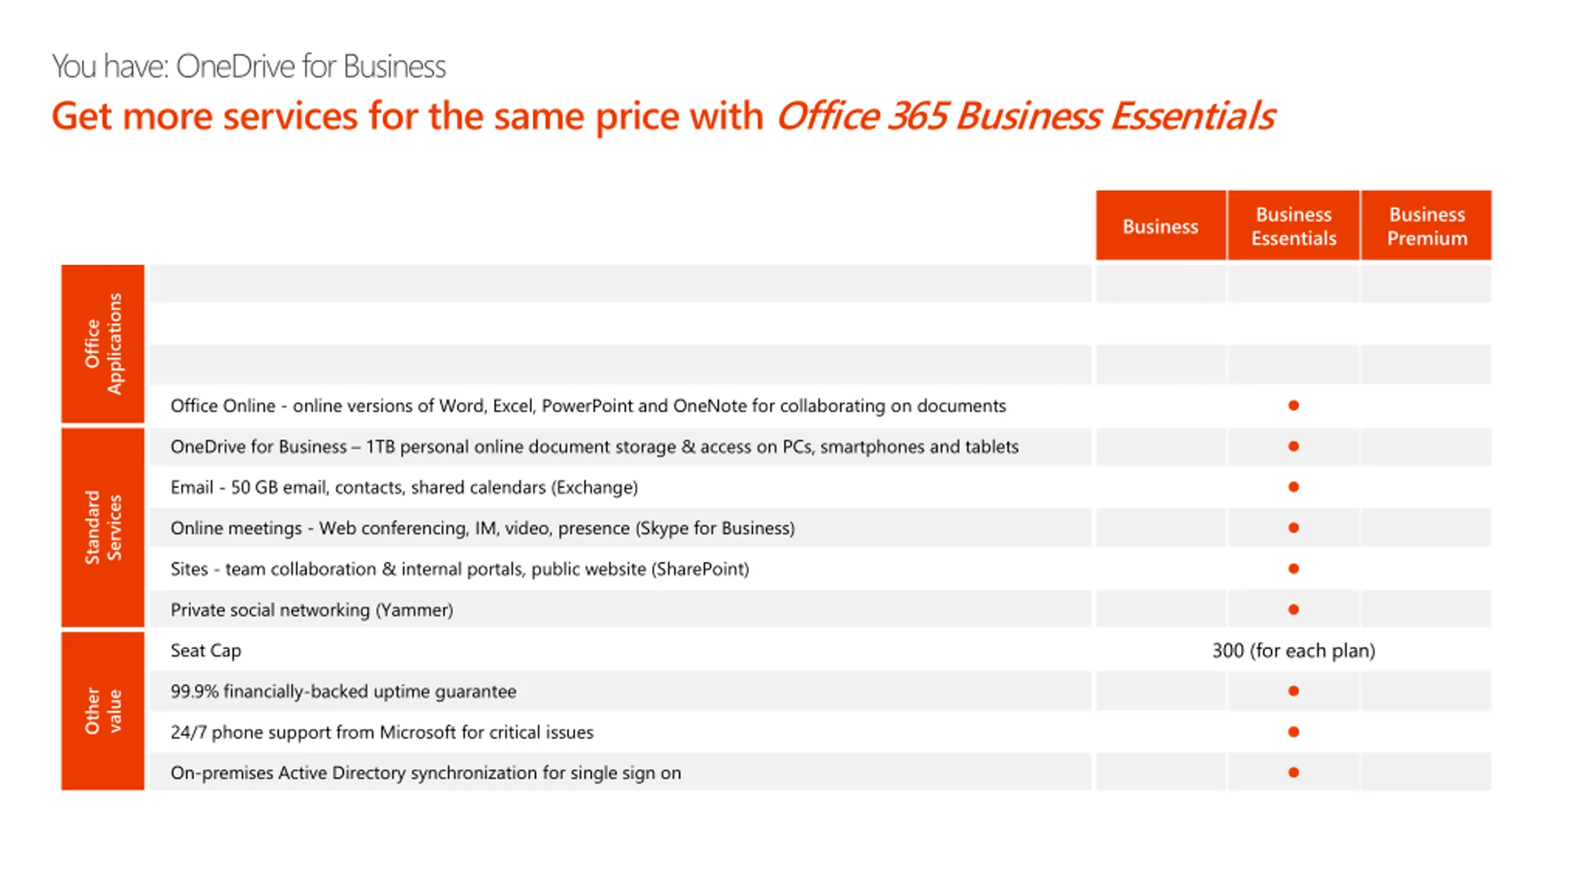Screen dimensions: 1587x892
Task: Click the dot for 99.9% uptime guarantee
Action: point(1293,691)
